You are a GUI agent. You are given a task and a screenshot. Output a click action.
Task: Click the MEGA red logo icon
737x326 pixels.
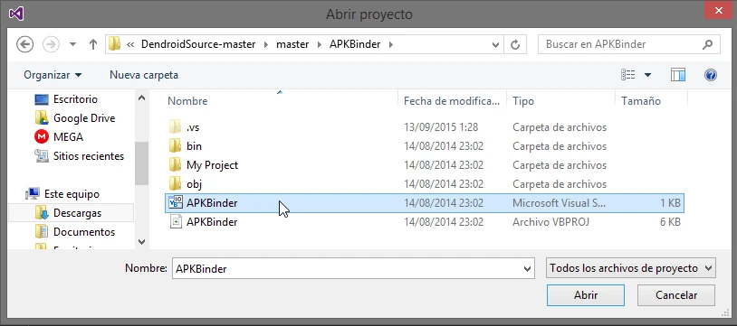point(42,137)
